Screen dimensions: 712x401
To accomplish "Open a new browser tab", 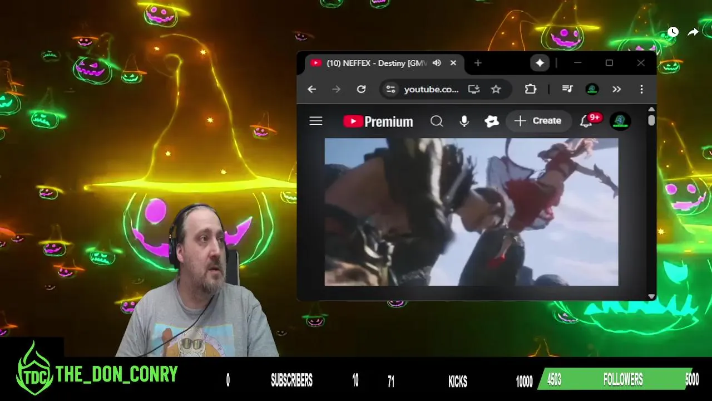I will (x=478, y=63).
